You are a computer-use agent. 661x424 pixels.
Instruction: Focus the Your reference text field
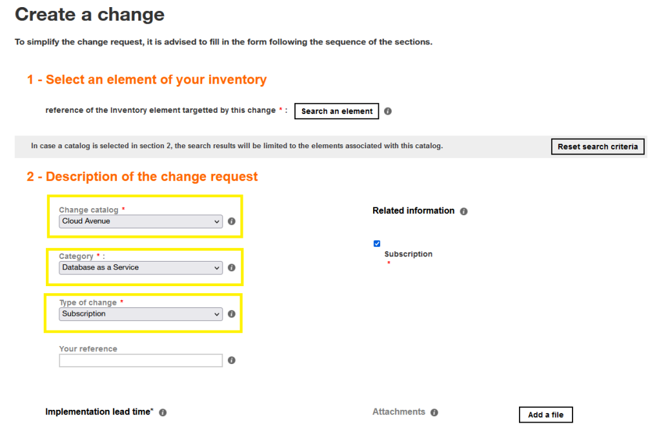pos(141,360)
